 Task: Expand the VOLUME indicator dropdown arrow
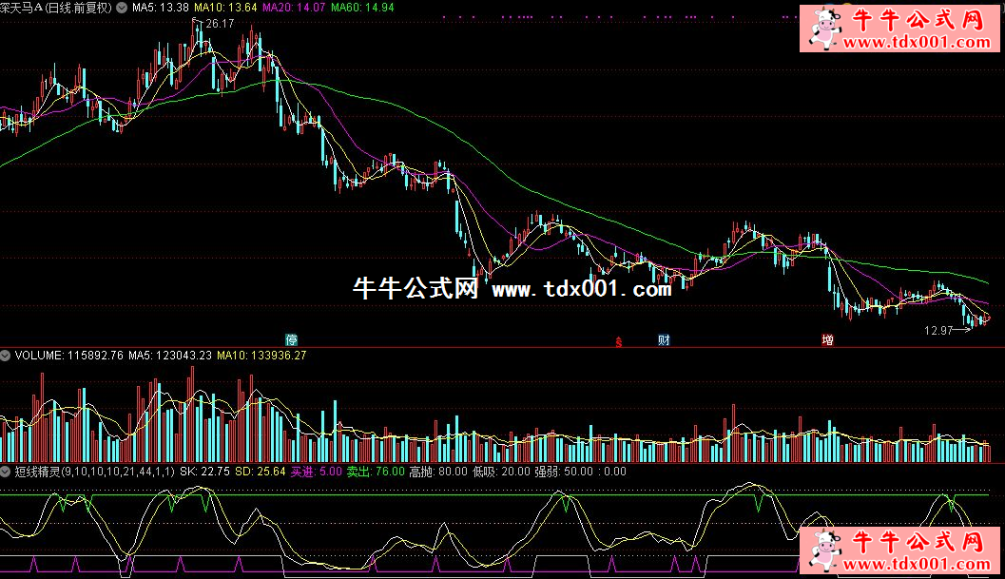[7, 356]
